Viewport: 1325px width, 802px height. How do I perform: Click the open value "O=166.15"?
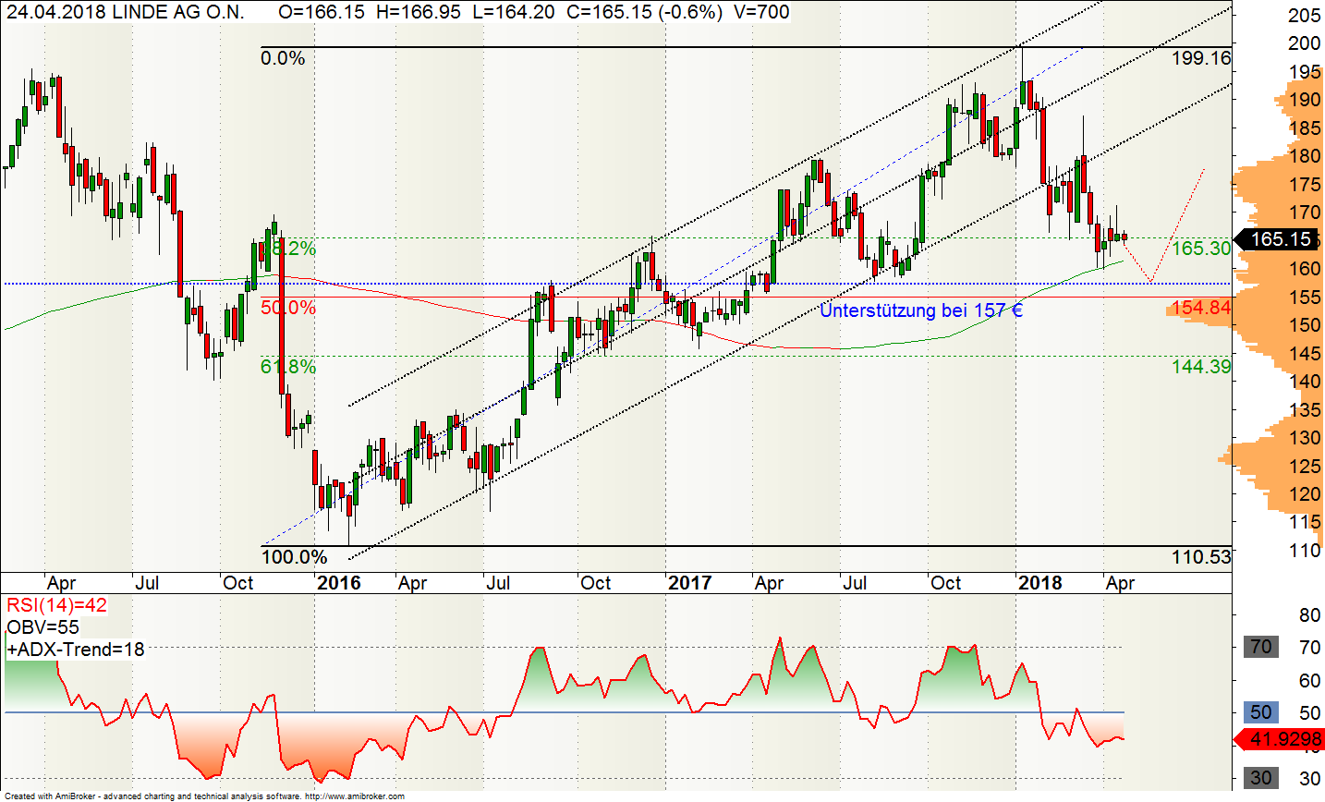pos(320,12)
